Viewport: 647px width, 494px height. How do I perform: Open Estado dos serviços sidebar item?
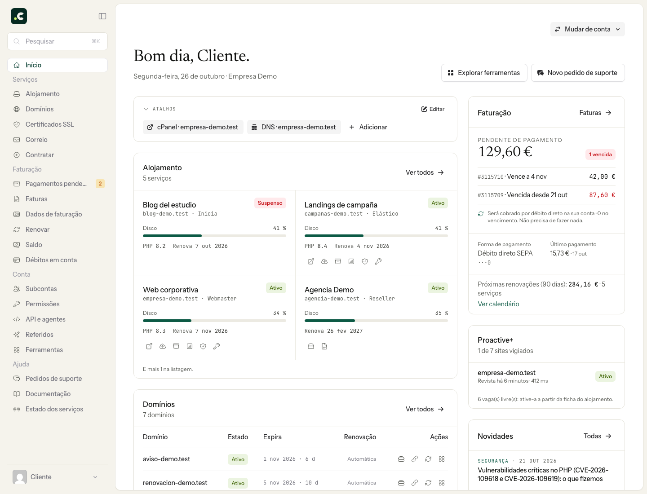(58, 409)
